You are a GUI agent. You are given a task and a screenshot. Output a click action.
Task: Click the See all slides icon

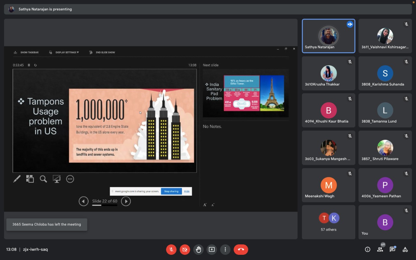(x=30, y=179)
